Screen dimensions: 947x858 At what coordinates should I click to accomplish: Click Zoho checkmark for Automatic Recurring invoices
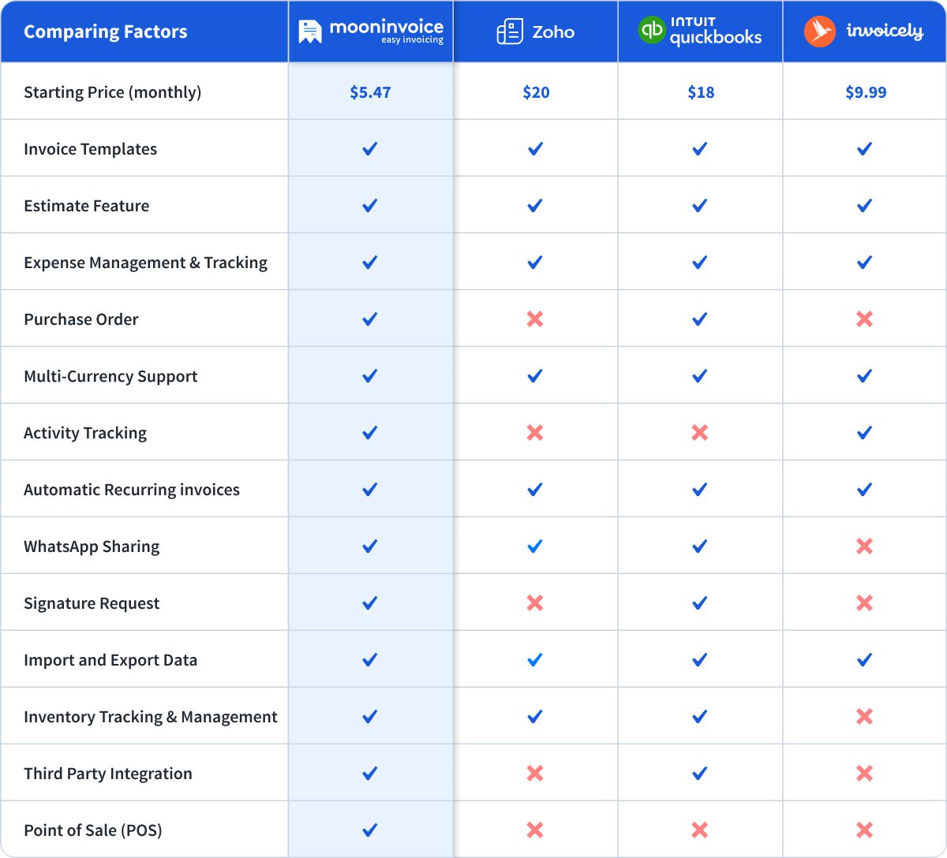click(x=535, y=490)
